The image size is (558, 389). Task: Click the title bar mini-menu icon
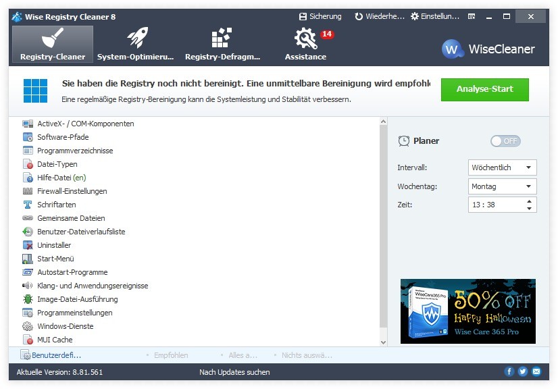pyautogui.click(x=472, y=17)
